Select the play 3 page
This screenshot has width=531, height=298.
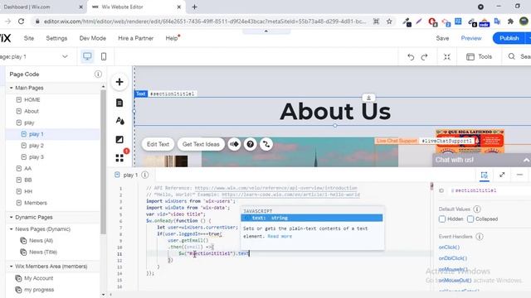tap(37, 157)
